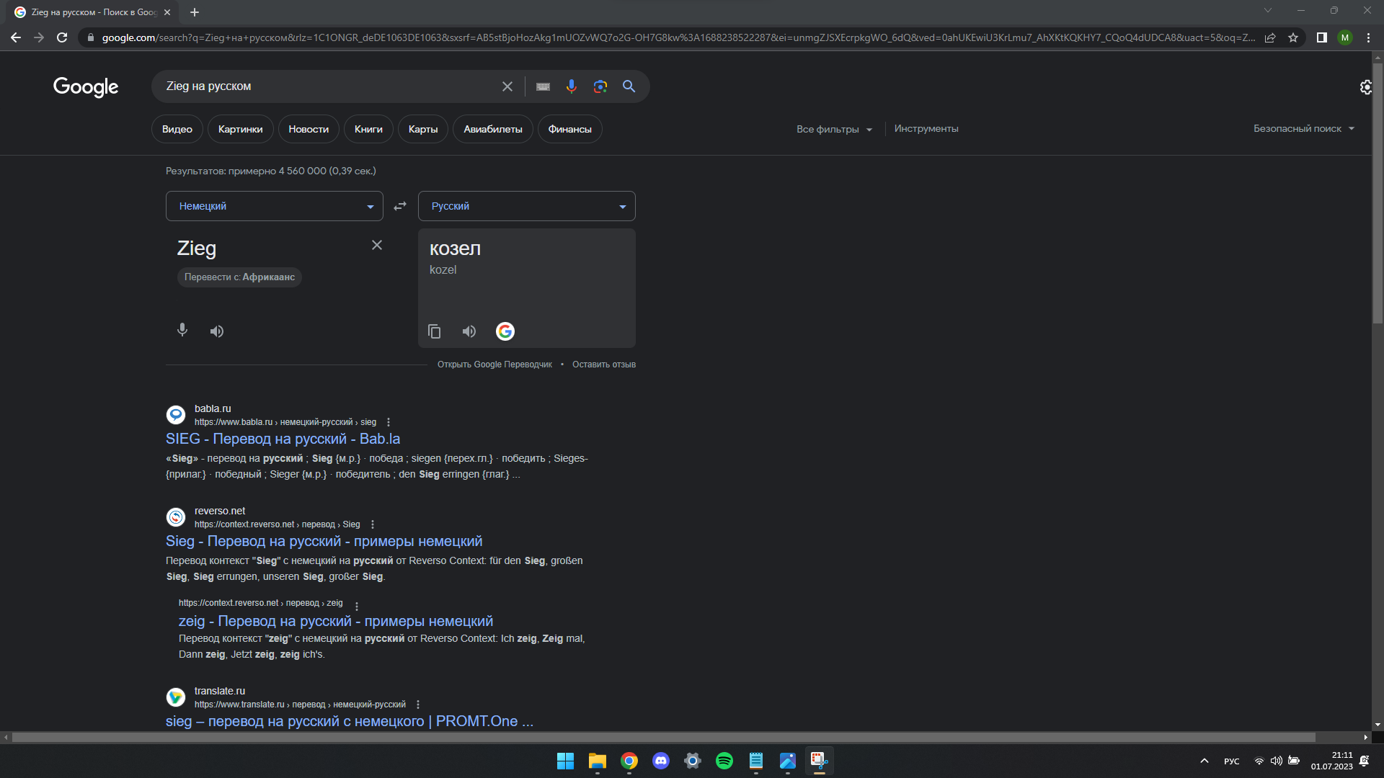This screenshot has width=1384, height=778.
Task: Select the Новости filter
Action: tap(309, 129)
